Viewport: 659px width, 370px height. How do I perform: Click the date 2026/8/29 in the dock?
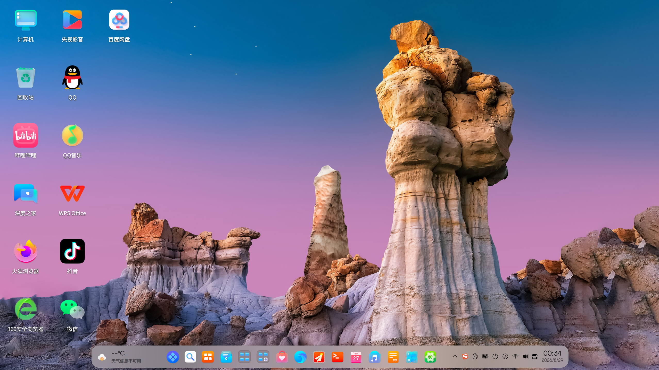point(552,360)
